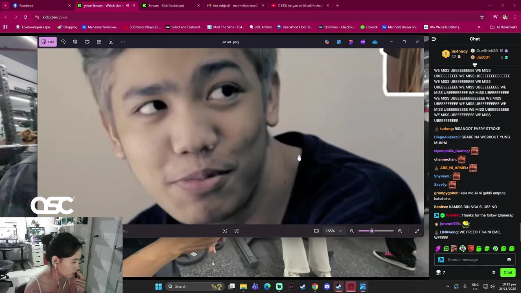Open the Substance Player bookmark
This screenshot has width=521, height=293.
pos(142,27)
